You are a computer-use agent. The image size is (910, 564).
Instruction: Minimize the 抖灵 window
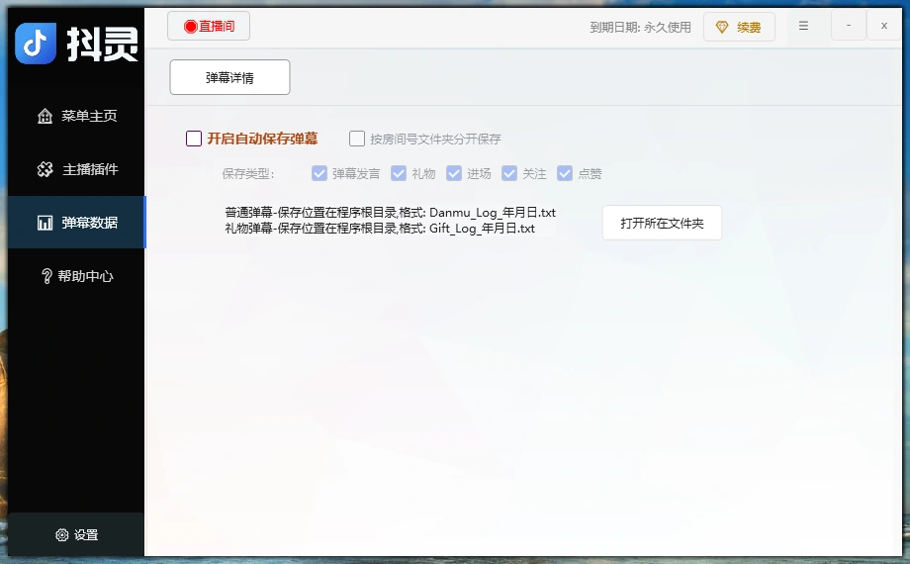click(849, 26)
